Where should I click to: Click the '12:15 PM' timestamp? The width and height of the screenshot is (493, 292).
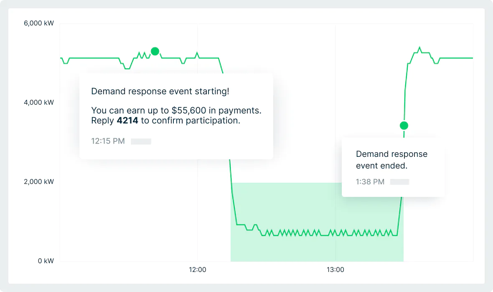108,141
